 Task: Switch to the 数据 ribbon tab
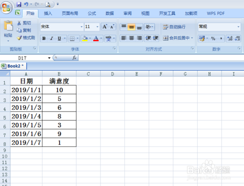110,13
